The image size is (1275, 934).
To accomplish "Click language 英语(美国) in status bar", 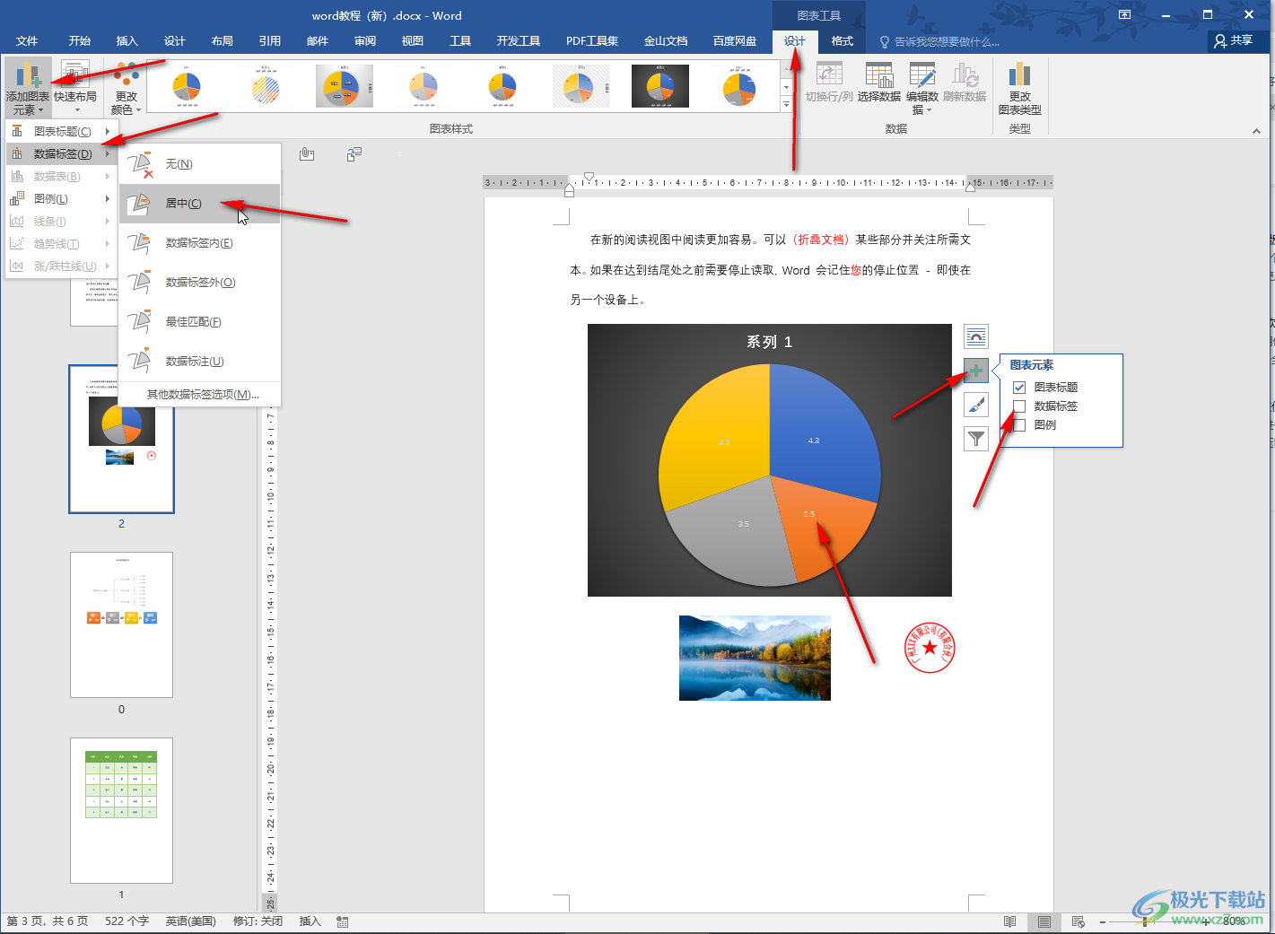I will 190,921.
